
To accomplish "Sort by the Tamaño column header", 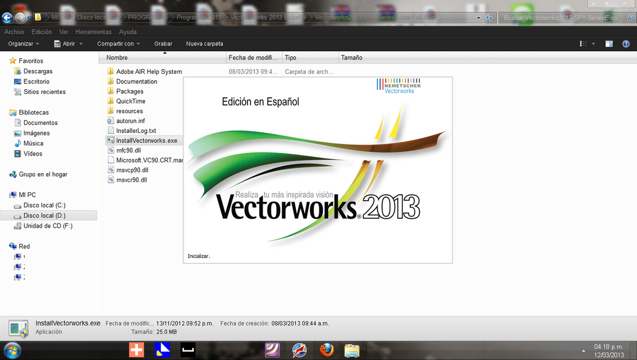I will (366, 57).
